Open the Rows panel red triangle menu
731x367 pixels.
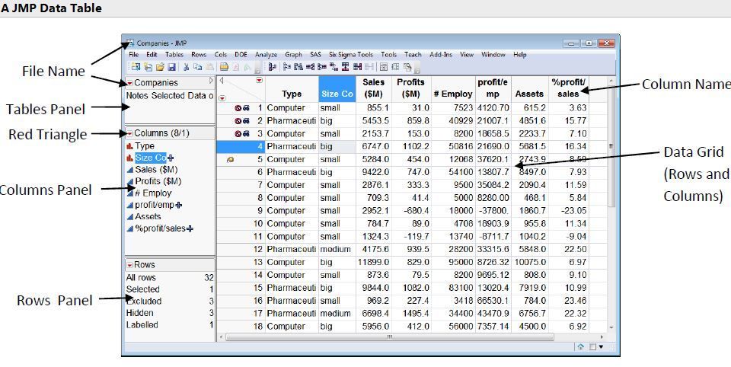point(129,265)
